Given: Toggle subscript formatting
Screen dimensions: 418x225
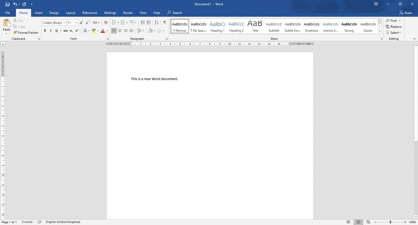Looking at the screenshot, I should tap(71, 31).
